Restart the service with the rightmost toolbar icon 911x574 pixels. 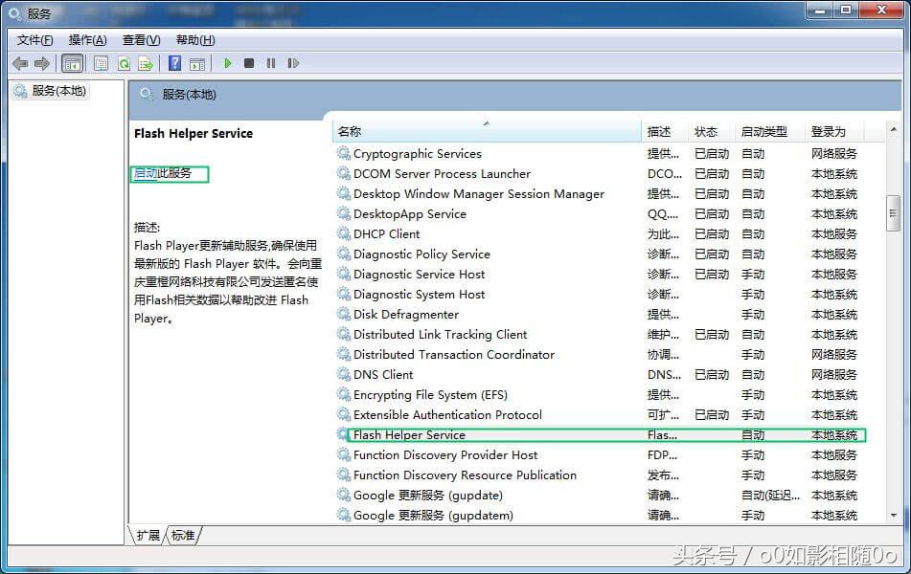coord(294,63)
